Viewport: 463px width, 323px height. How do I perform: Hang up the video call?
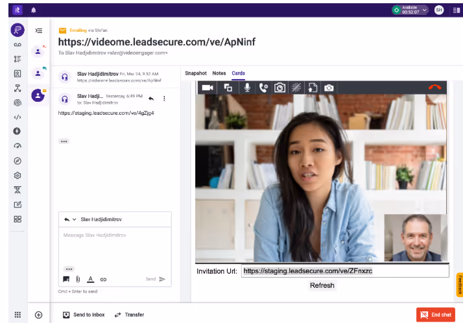tap(434, 88)
